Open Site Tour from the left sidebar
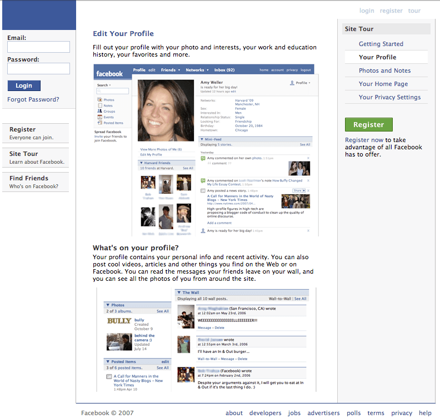Screen dimensions: 440x419 click(36, 158)
